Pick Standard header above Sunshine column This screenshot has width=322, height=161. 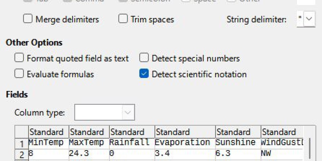(x=233, y=132)
